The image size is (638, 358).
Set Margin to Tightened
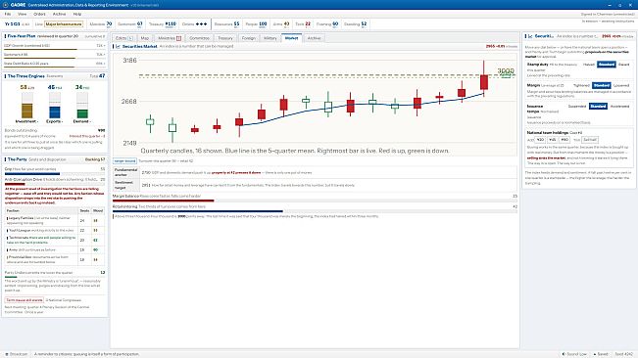tap(581, 86)
